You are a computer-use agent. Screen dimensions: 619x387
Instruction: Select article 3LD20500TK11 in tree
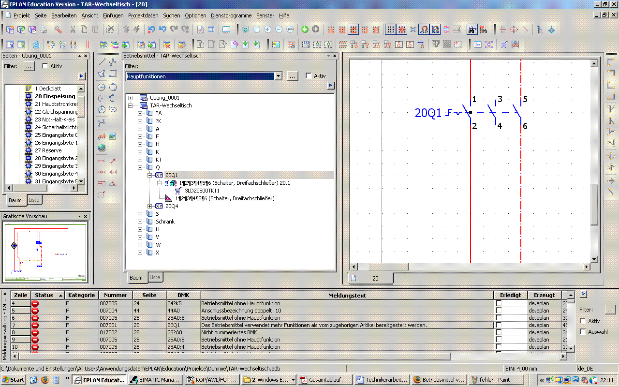pyautogui.click(x=202, y=191)
